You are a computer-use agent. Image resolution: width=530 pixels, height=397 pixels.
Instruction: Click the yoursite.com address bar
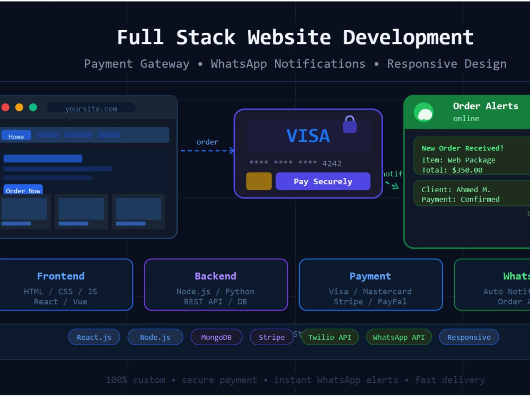[91, 108]
